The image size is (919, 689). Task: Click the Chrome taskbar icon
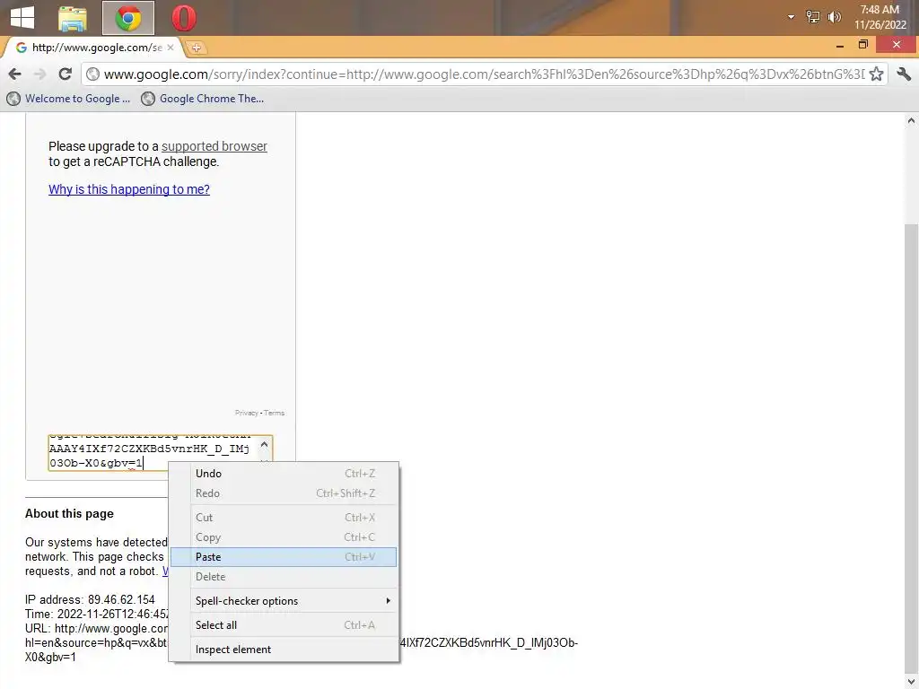[128, 18]
